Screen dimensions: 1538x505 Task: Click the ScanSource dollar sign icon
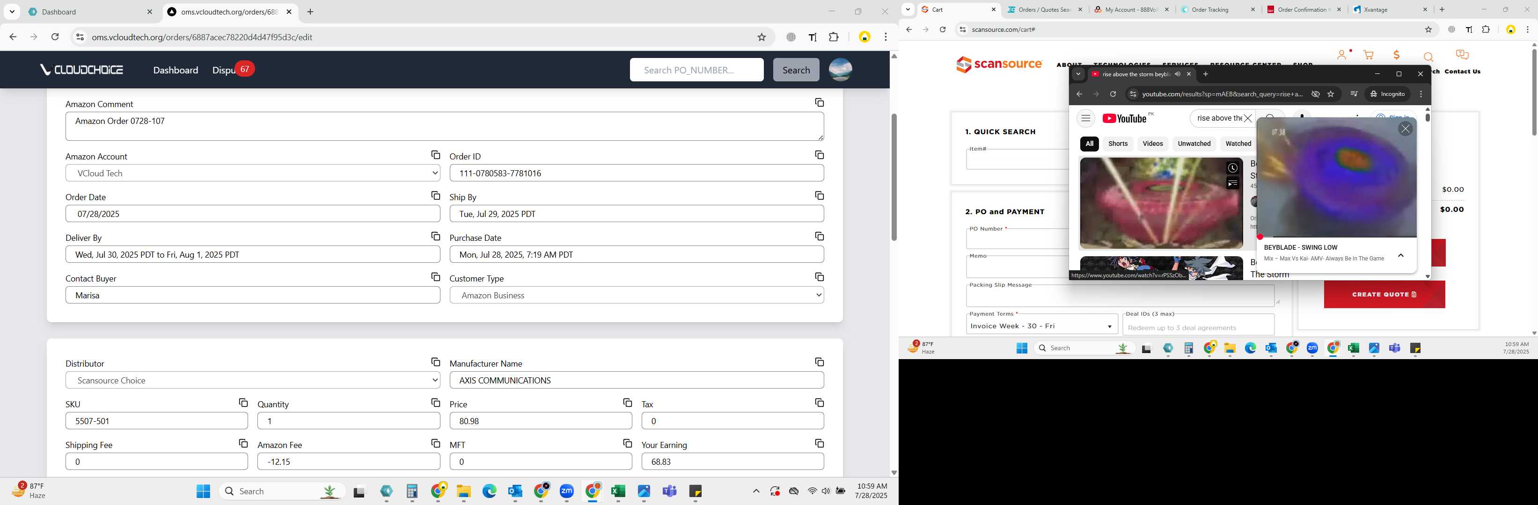click(1397, 55)
